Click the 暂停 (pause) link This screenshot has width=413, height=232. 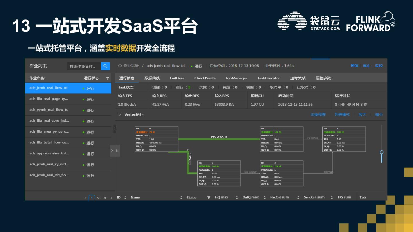click(354, 66)
